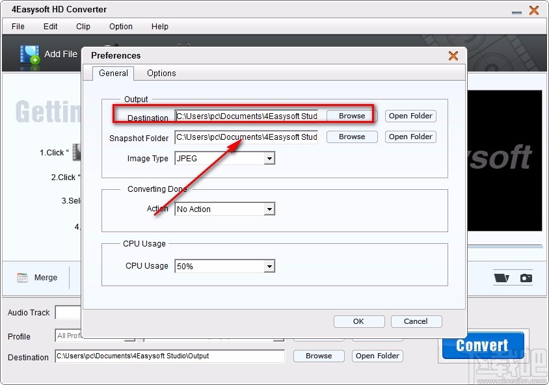This screenshot has width=549, height=385.
Task: Click the blue Convert button
Action: coord(483,345)
